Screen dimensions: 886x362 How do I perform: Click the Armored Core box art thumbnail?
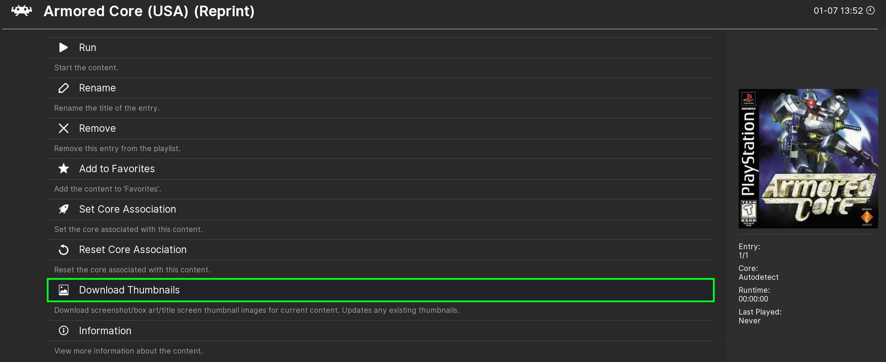click(x=808, y=159)
